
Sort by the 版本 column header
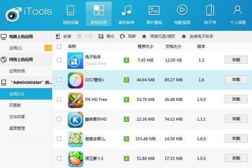[201, 47]
